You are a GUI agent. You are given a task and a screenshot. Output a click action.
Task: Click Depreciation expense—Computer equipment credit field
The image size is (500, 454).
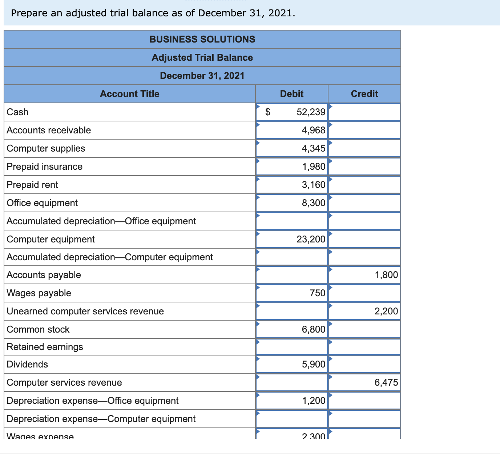364,419
